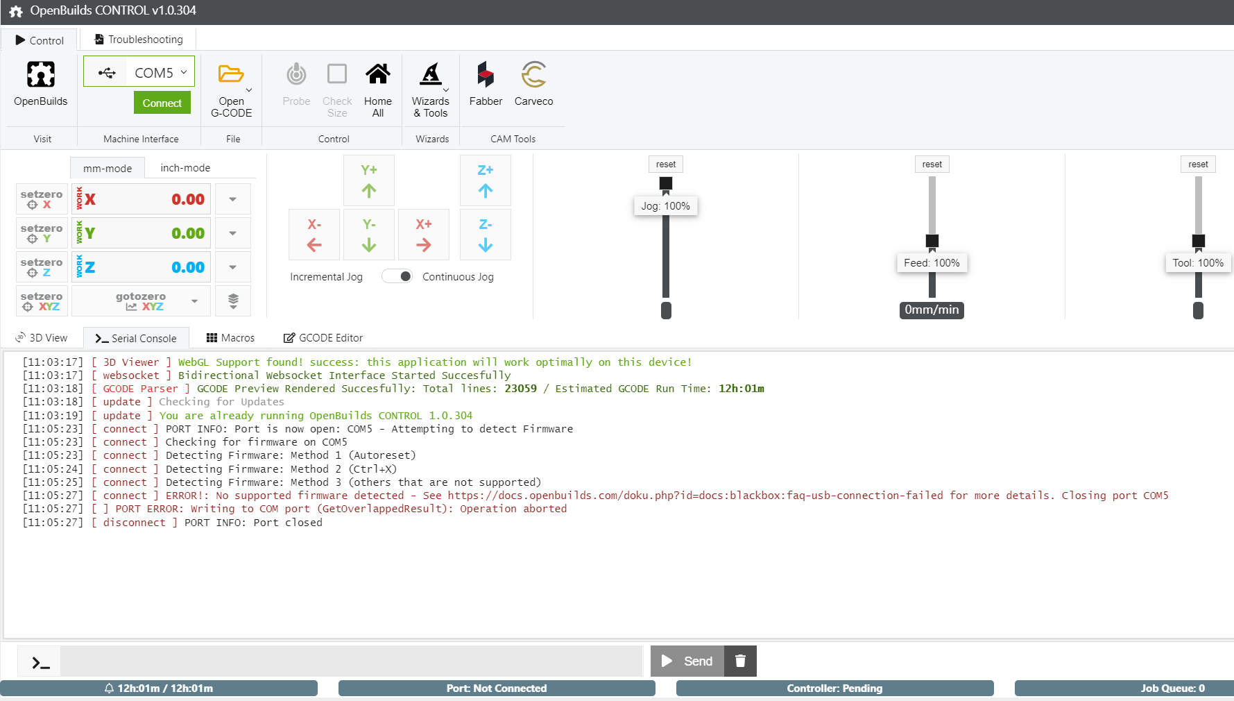Expand the Open G-CODE dropdown chevron
1234x701 pixels.
pos(249,90)
